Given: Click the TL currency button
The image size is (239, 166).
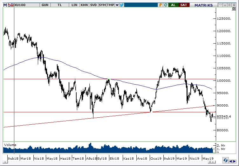Looking at the screenshot, I should (x=60, y=5).
